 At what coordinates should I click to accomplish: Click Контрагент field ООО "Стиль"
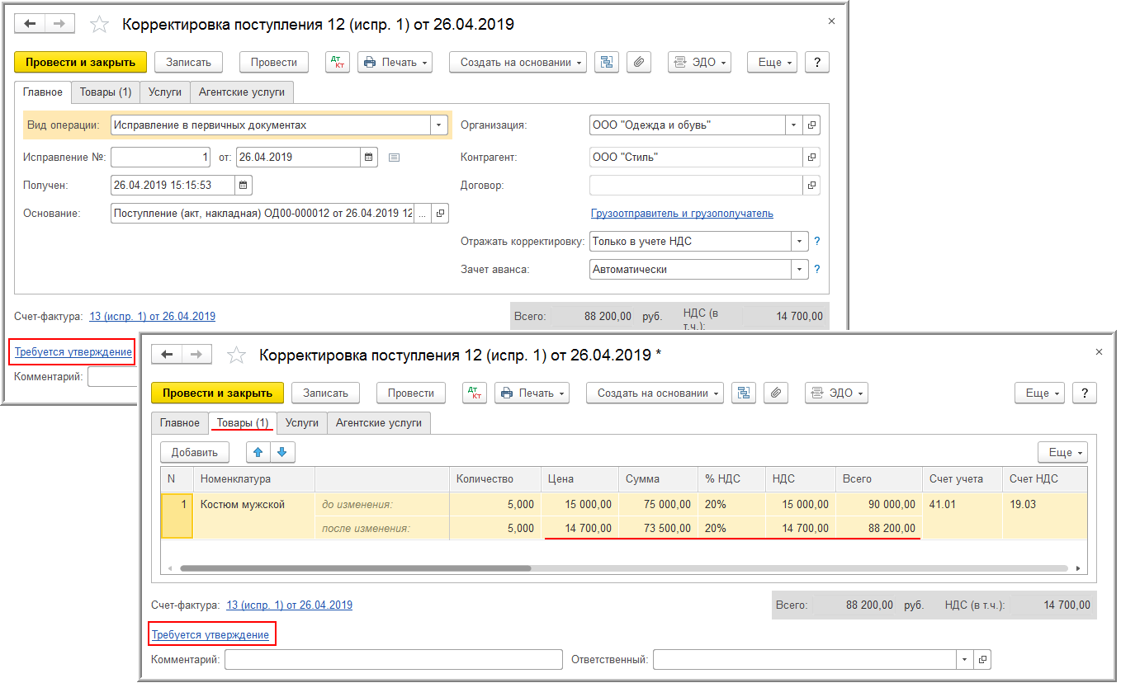click(696, 157)
